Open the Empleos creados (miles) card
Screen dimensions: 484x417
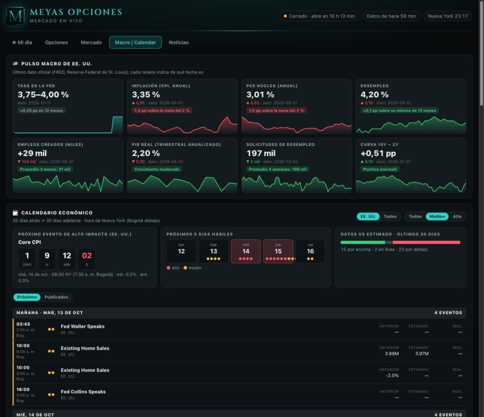click(x=68, y=165)
